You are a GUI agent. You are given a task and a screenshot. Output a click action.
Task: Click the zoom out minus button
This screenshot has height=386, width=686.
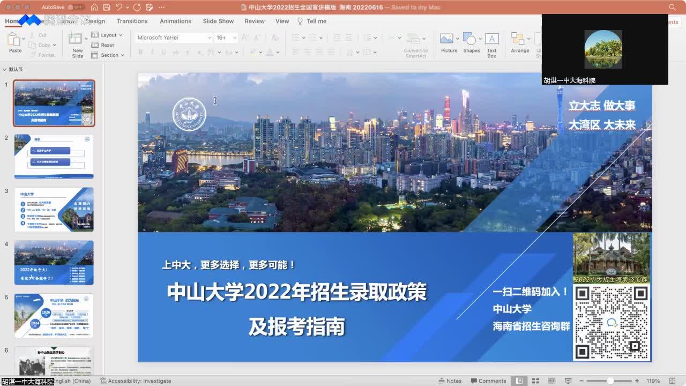582,381
